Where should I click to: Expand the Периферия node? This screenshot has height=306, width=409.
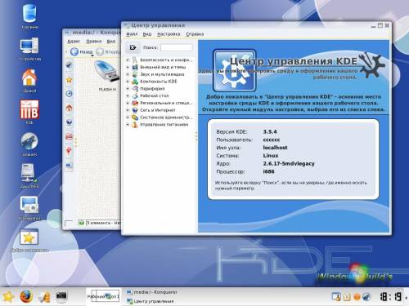128,89
